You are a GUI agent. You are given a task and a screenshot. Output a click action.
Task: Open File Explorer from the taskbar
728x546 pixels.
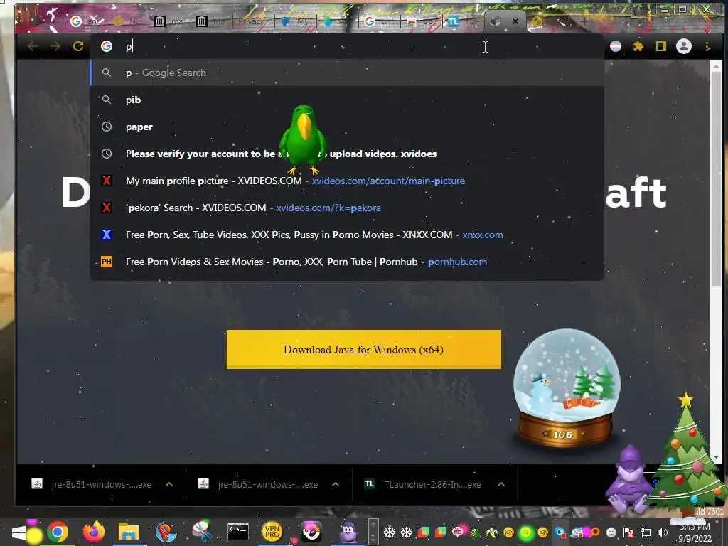pos(129,532)
